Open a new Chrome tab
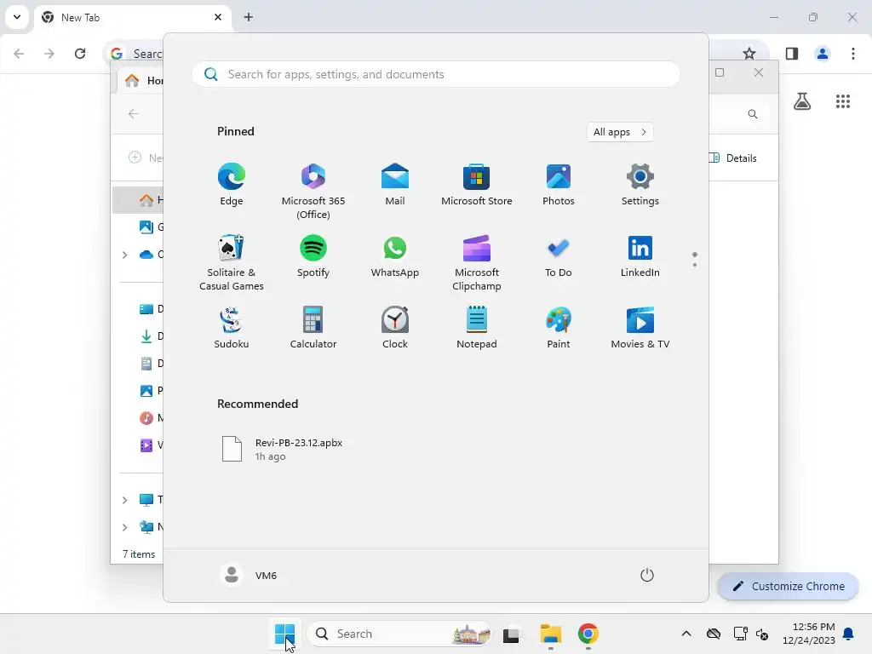The image size is (872, 654). click(249, 17)
